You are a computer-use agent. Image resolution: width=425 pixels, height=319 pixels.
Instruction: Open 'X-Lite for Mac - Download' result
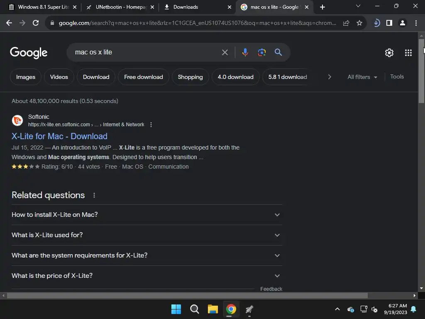(x=59, y=136)
